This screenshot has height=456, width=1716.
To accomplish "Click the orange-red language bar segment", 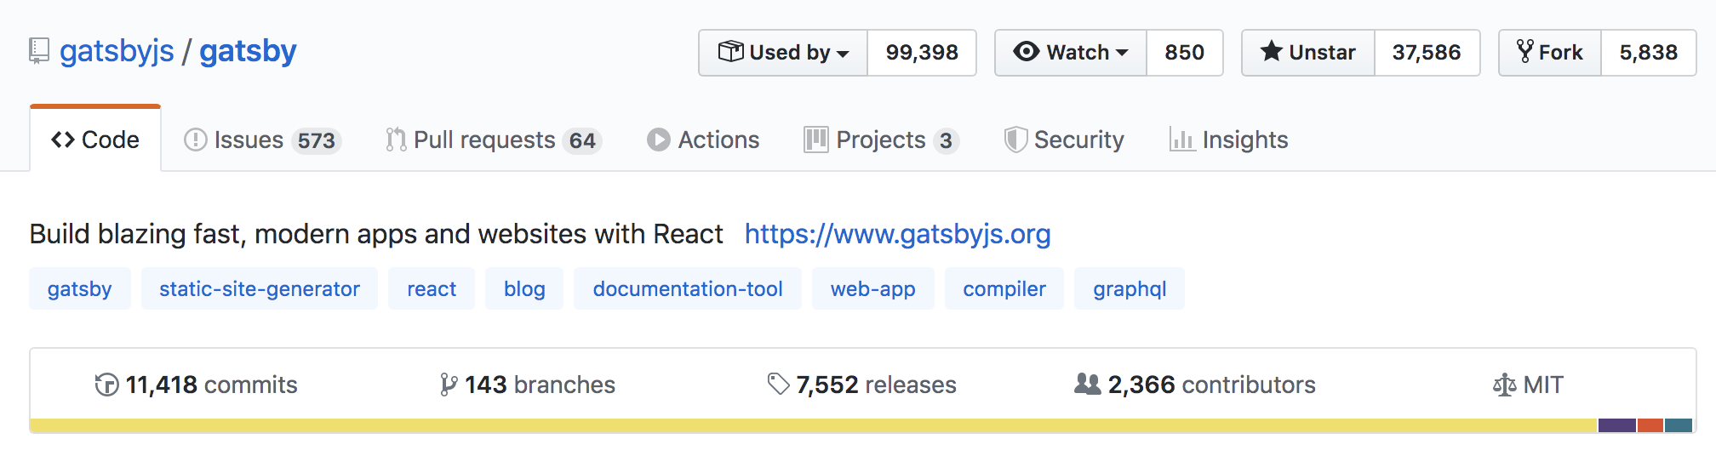I will 1650,425.
